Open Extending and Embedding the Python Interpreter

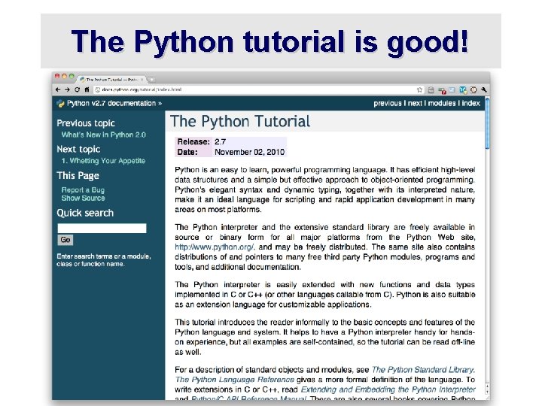[388, 389]
